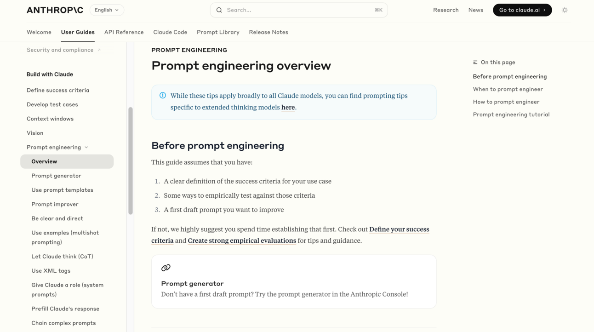Select 'Prompt improver' in the sidebar
The image size is (594, 332).
pos(55,204)
